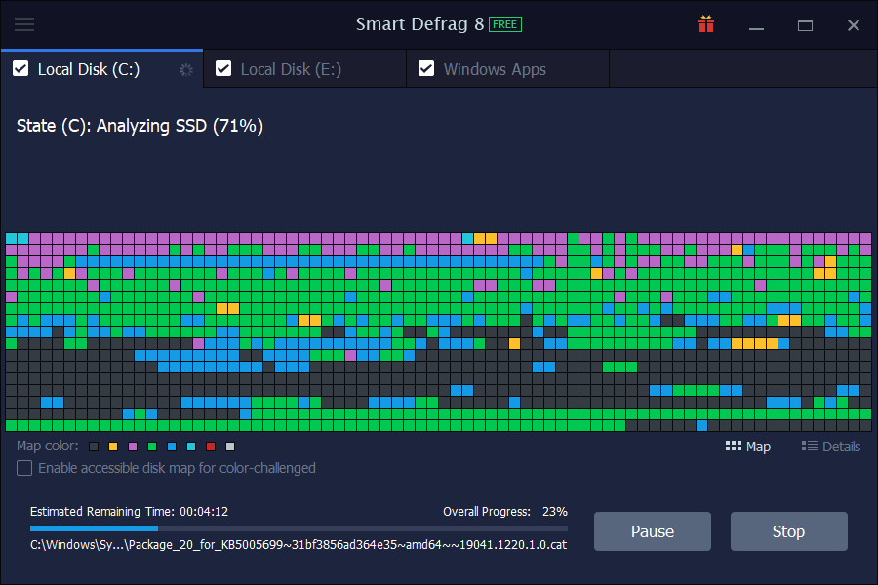Click the Estimated Remaining Time value
Screen dimensions: 878x585
coord(204,512)
